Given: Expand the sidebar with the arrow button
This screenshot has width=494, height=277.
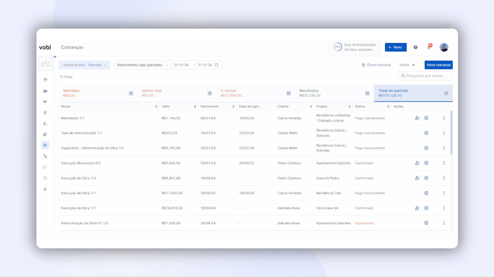Looking at the screenshot, I should [54, 57].
